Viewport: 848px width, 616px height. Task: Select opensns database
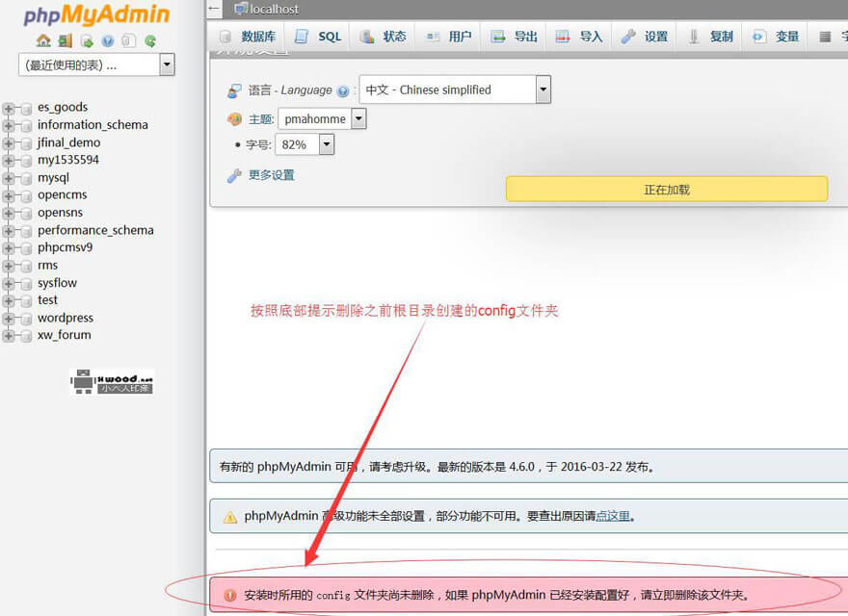tap(60, 213)
